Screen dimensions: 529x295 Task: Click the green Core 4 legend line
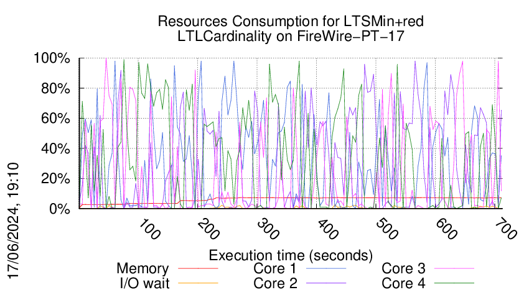(x=454, y=283)
